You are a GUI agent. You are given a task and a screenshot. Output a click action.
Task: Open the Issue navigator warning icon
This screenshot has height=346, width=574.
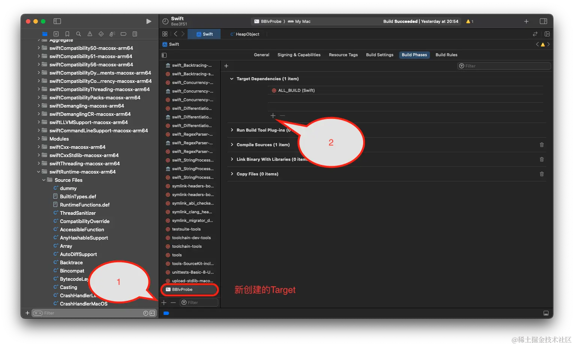(x=90, y=34)
